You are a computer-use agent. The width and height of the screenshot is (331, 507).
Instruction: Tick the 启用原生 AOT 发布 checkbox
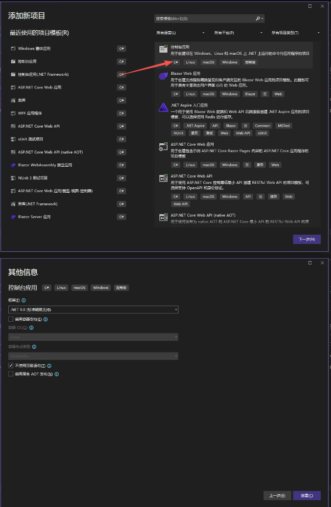pyautogui.click(x=11, y=374)
